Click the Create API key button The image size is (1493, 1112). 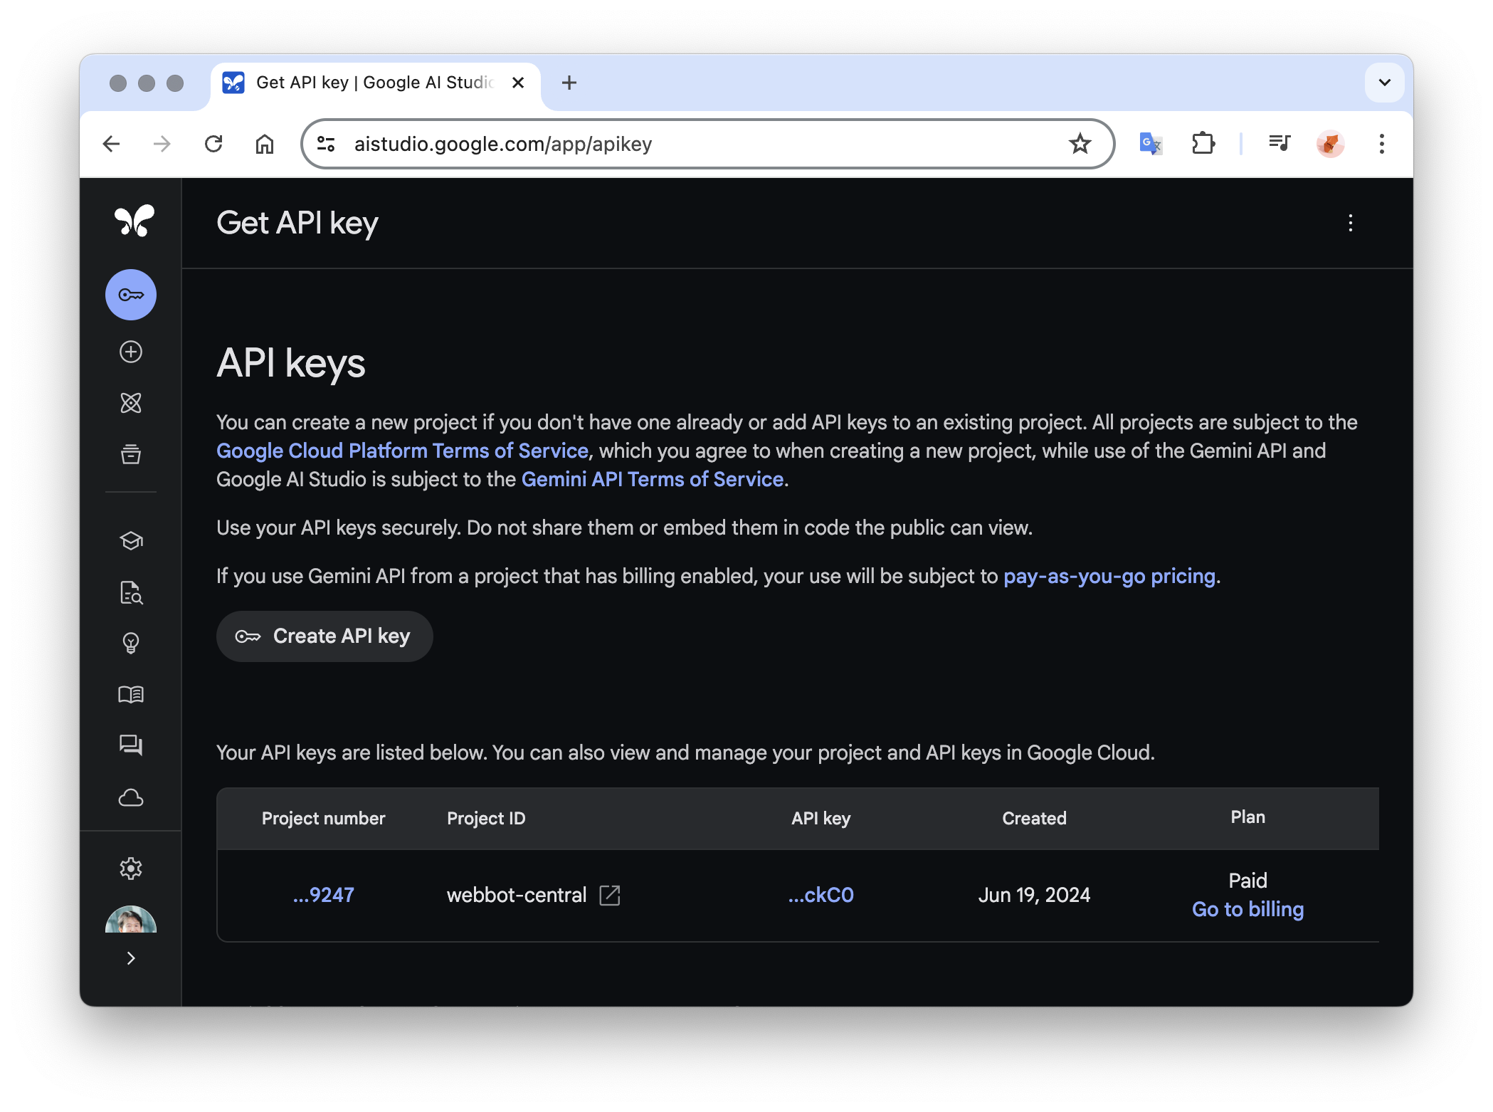(325, 636)
